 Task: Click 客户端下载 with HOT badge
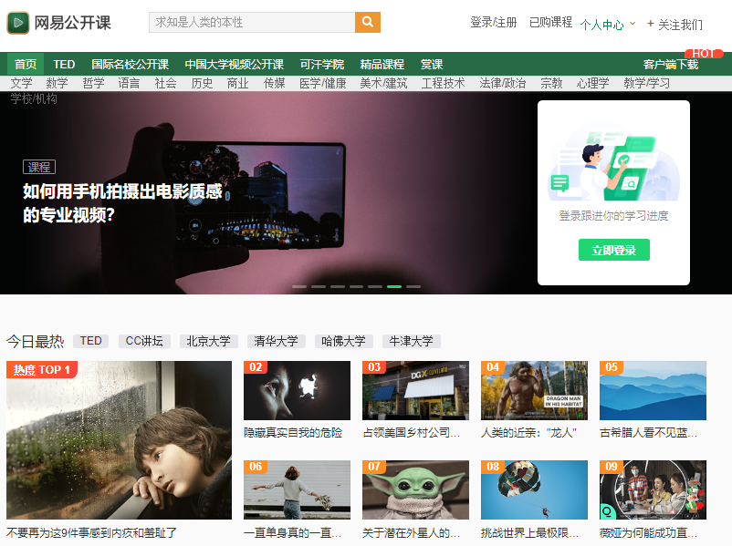pos(671,64)
